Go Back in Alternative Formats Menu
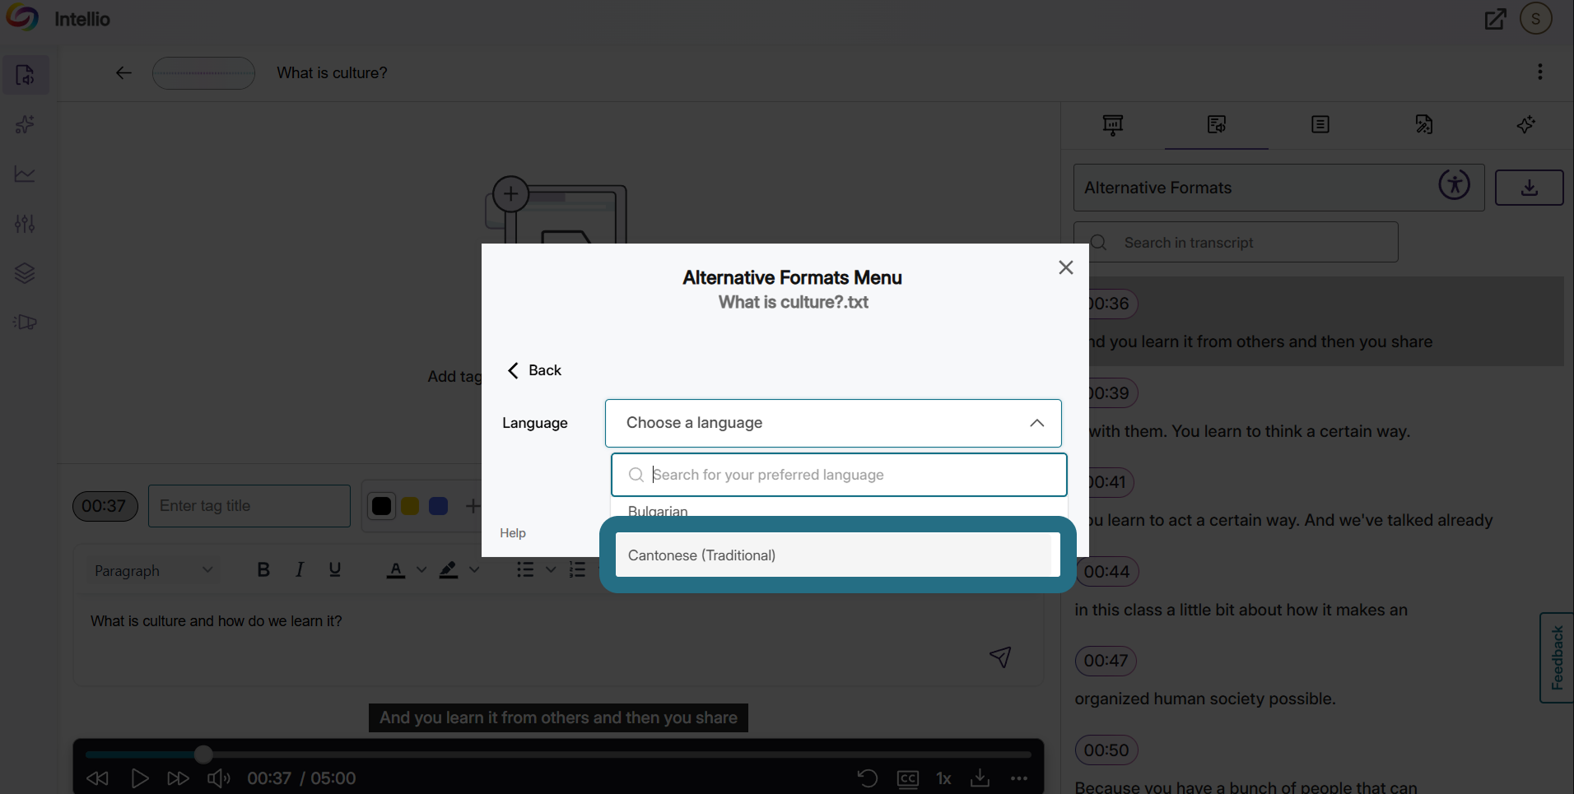The height and width of the screenshot is (794, 1574). [534, 370]
